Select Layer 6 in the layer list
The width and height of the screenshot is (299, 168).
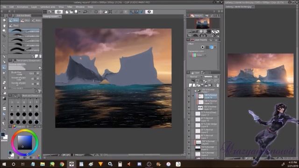[x=206, y=142]
